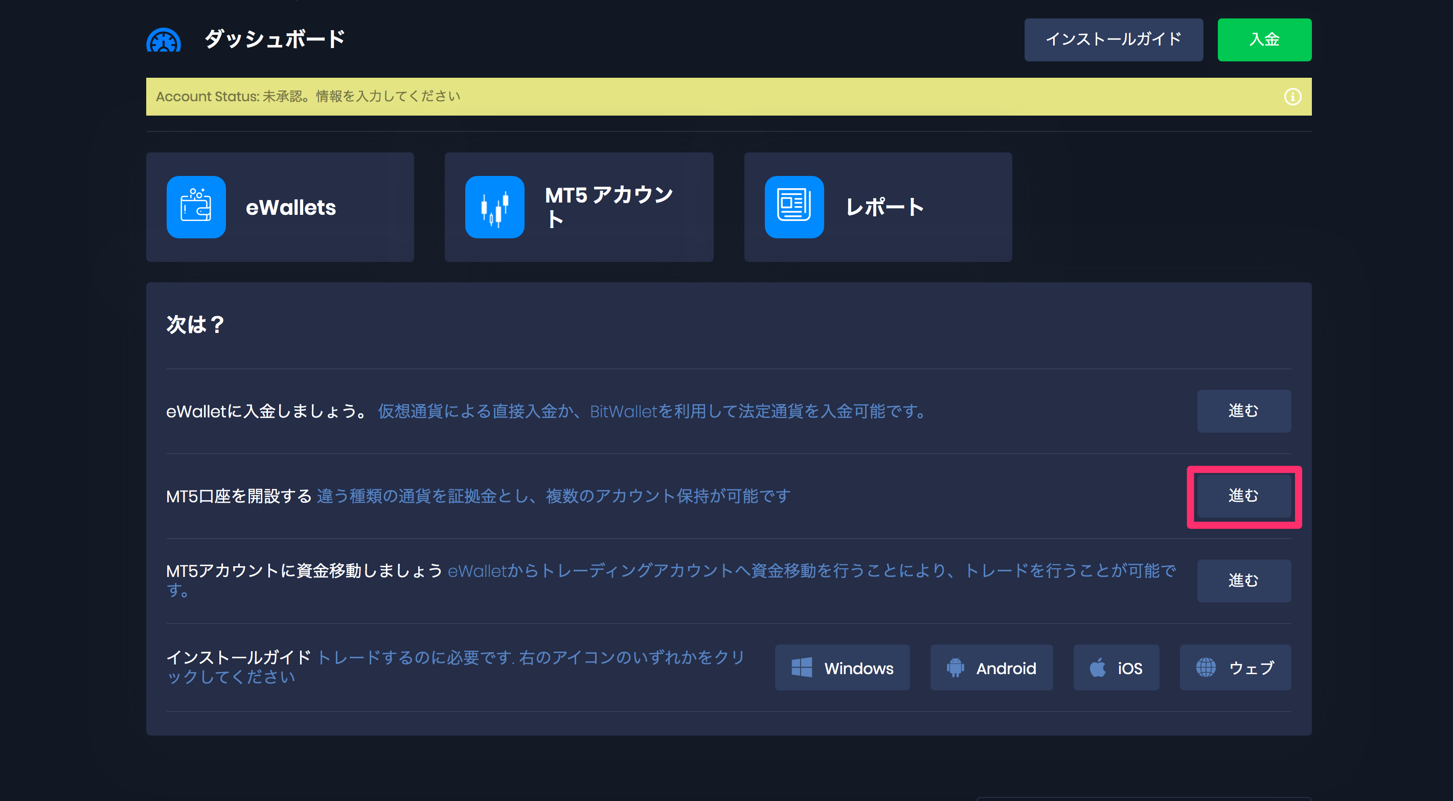Click the 複数のアカウント保持 description text
Screen dimensions: 1453x801
coord(553,496)
